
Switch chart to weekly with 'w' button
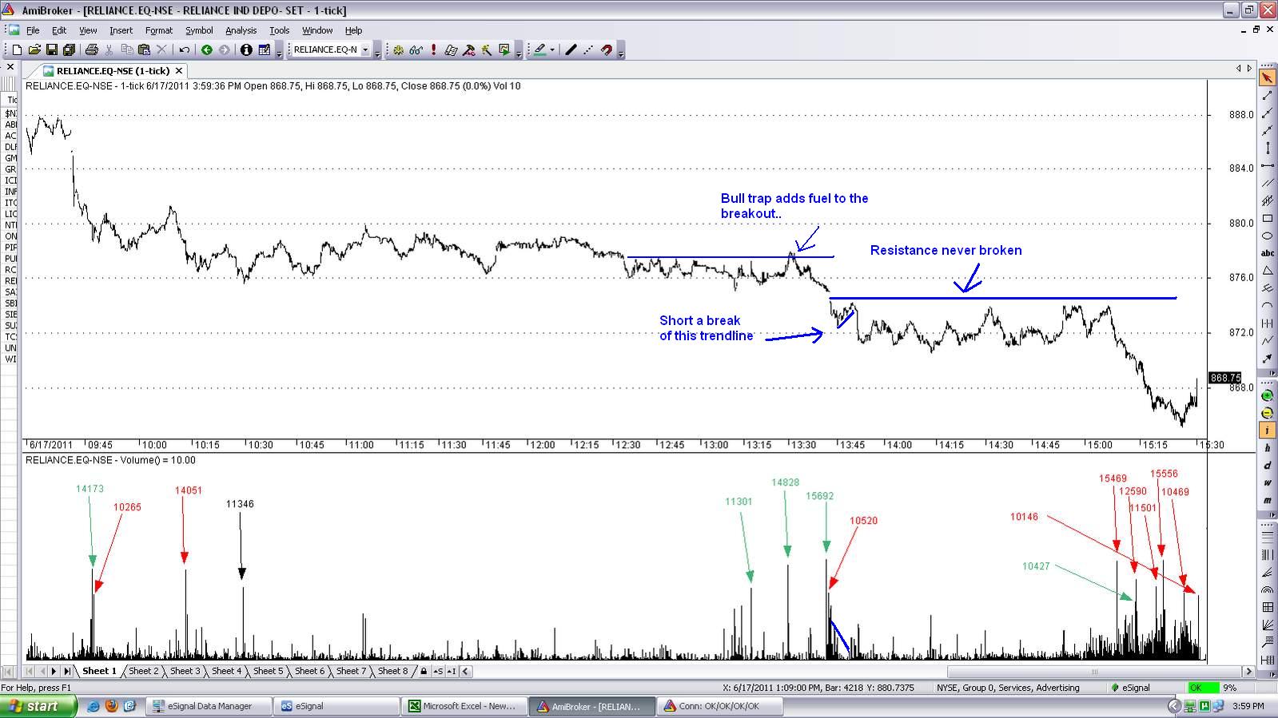[x=1267, y=482]
